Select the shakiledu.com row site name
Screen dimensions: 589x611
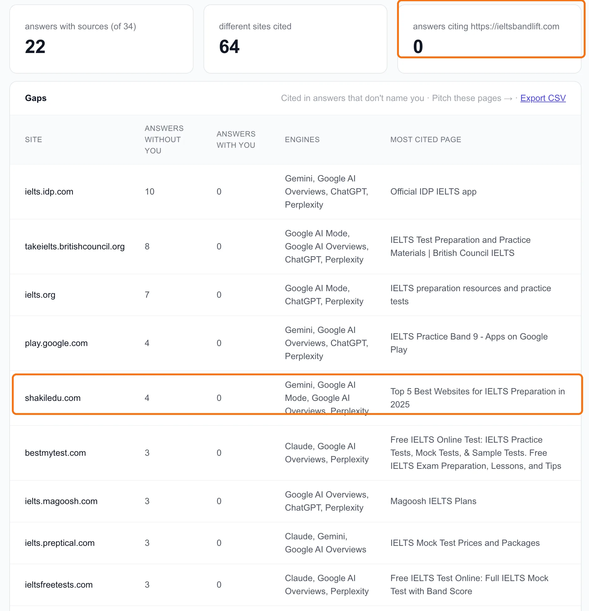coord(53,398)
